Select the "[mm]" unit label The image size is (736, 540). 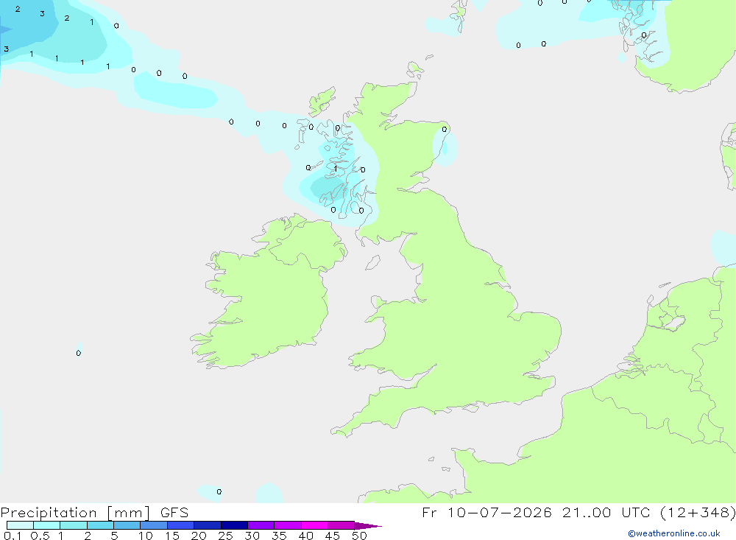coord(129,513)
